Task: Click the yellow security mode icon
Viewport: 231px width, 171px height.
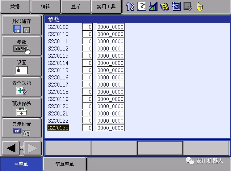Action: [x=164, y=6]
